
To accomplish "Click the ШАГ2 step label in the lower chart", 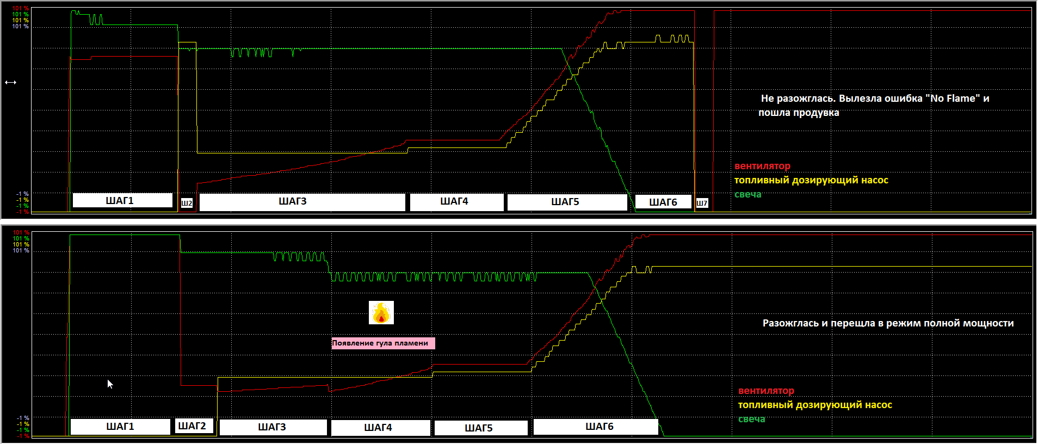I will click(x=192, y=426).
